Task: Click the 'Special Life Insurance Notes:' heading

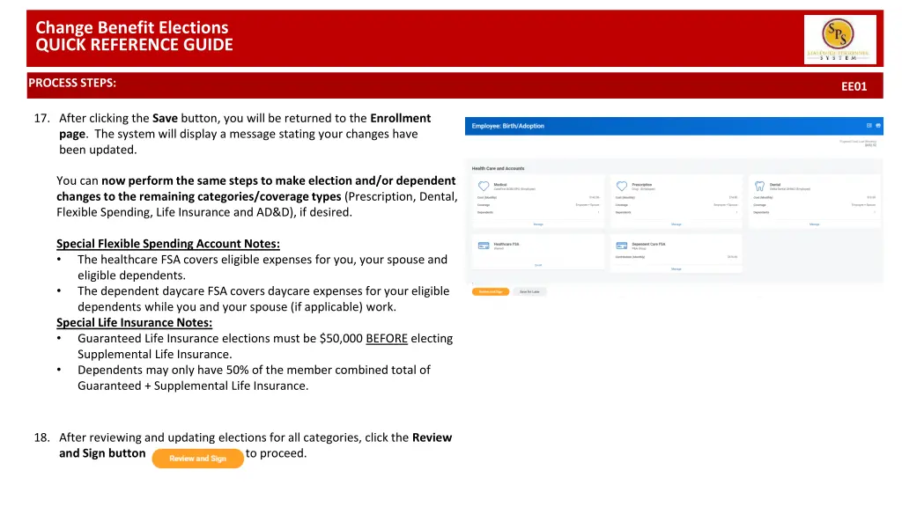Action: click(x=134, y=322)
